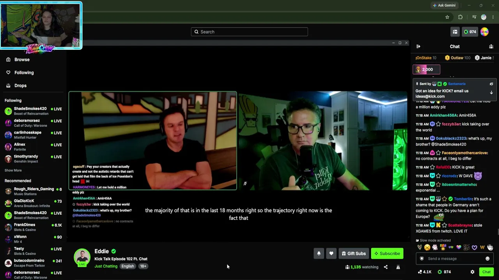The image size is (499, 280).
Task: Click the RafalDD username in chat
Action: point(443,167)
